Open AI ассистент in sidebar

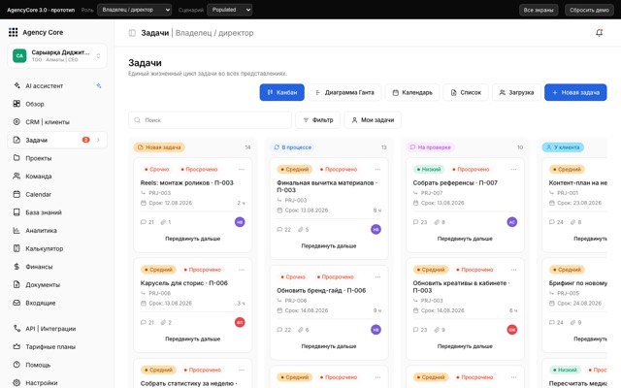(x=57, y=86)
